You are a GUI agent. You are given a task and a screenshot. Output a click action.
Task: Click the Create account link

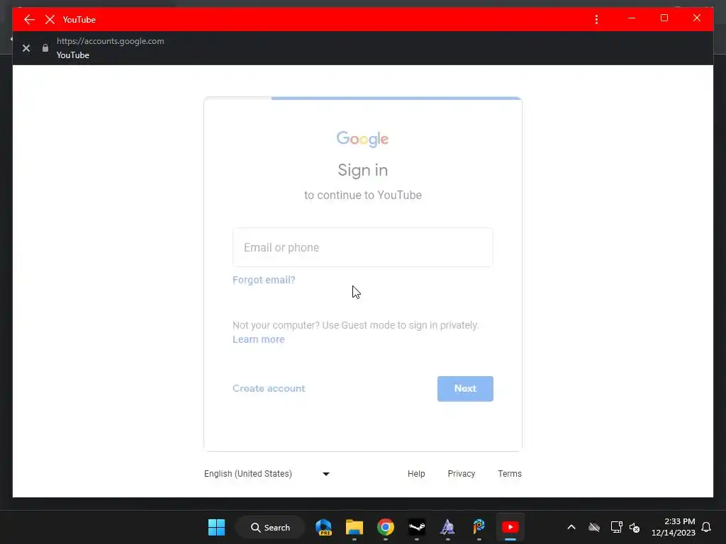[269, 389]
